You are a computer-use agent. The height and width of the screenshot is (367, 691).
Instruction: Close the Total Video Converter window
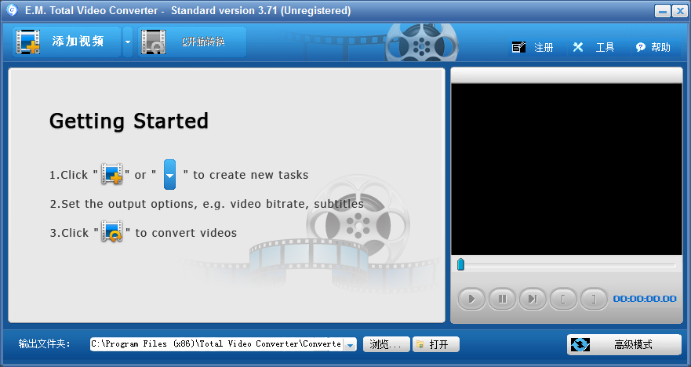coord(680,11)
